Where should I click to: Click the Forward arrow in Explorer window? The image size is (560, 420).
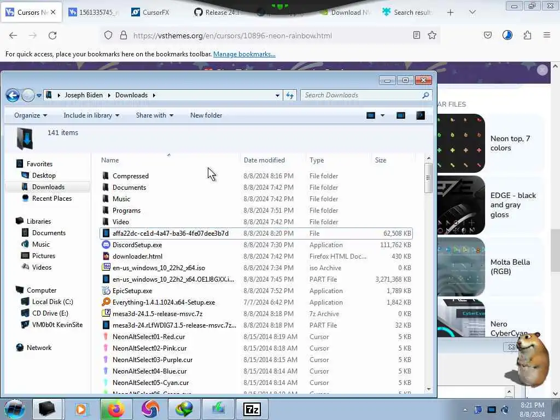point(28,95)
